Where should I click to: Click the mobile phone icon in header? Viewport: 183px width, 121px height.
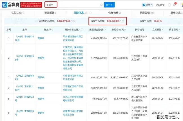click(x=169, y=5)
